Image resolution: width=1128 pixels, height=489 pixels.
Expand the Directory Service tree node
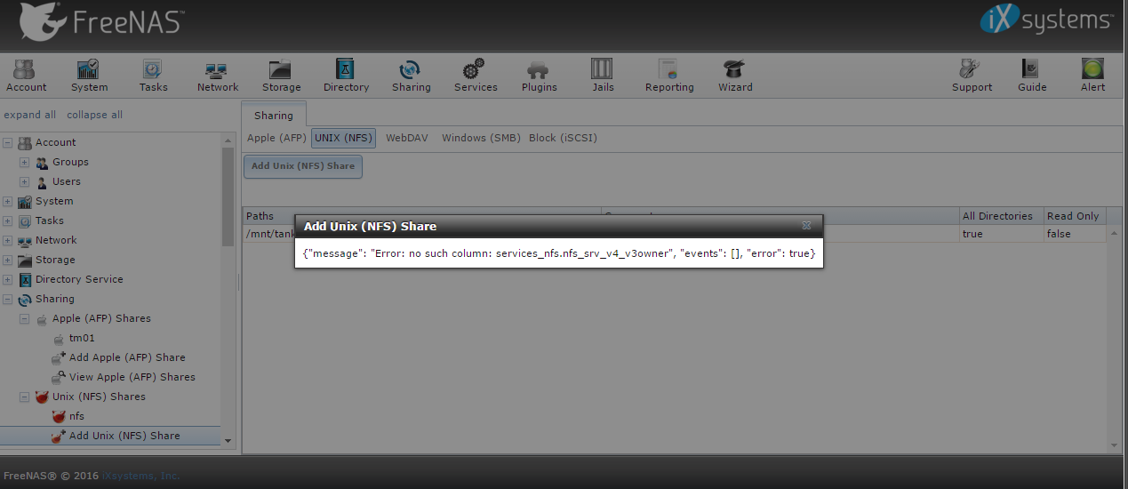8,279
